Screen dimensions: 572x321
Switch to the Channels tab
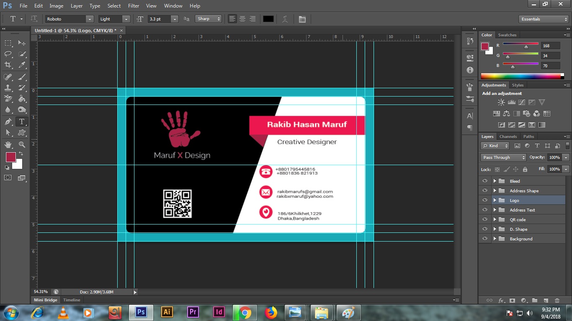508,137
